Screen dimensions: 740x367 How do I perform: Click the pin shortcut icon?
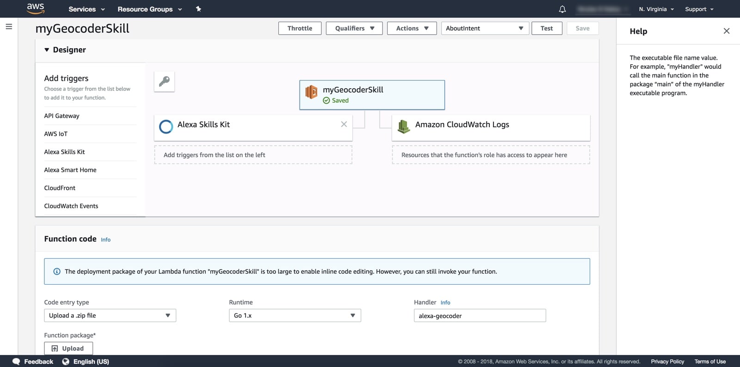click(198, 9)
